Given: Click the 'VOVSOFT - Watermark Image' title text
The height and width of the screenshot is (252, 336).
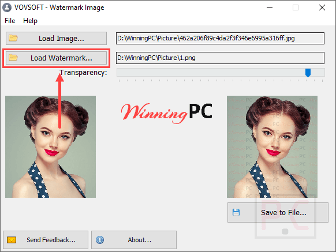Looking at the screenshot, I should coord(59,7).
